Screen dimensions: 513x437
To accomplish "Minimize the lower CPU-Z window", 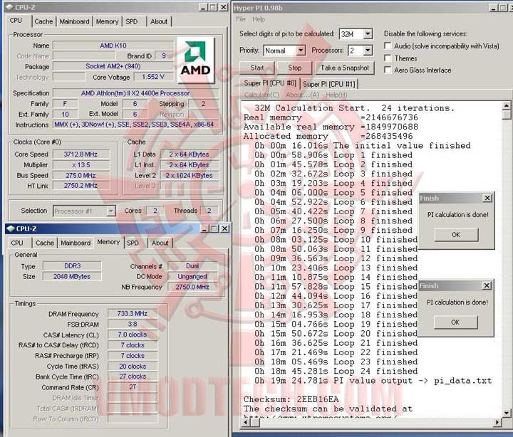I will point(204,228).
